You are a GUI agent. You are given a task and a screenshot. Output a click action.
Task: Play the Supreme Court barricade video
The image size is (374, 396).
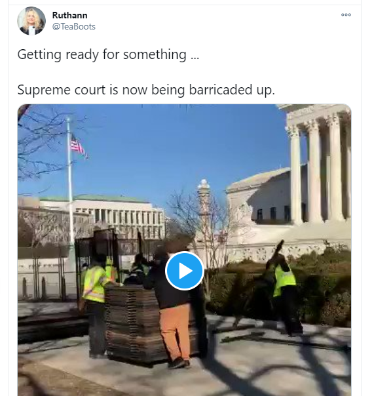pyautogui.click(x=185, y=271)
